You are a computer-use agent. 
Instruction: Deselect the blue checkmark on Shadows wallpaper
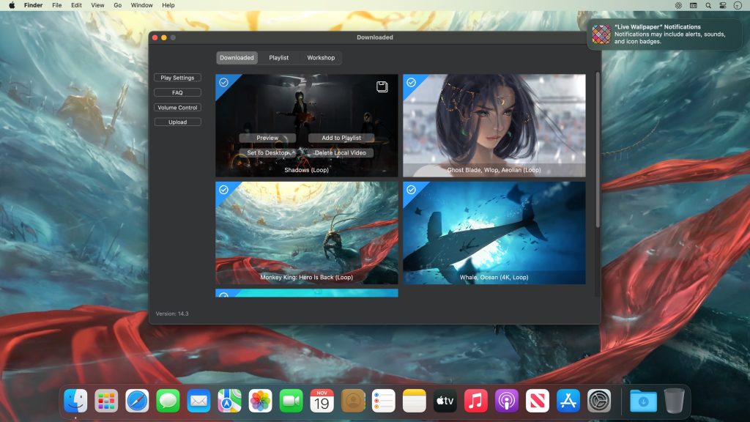(x=223, y=83)
